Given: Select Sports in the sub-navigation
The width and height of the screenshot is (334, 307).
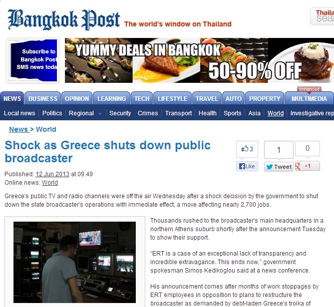Looking at the screenshot, I should [232, 113].
